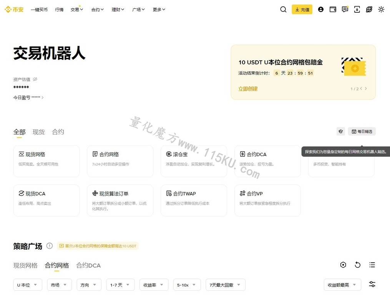
Task: Toggle asset value visibility eye icon
Action: pyautogui.click(x=35, y=79)
